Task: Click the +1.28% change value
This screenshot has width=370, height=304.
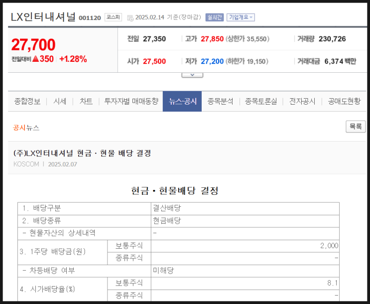Action: click(73, 59)
